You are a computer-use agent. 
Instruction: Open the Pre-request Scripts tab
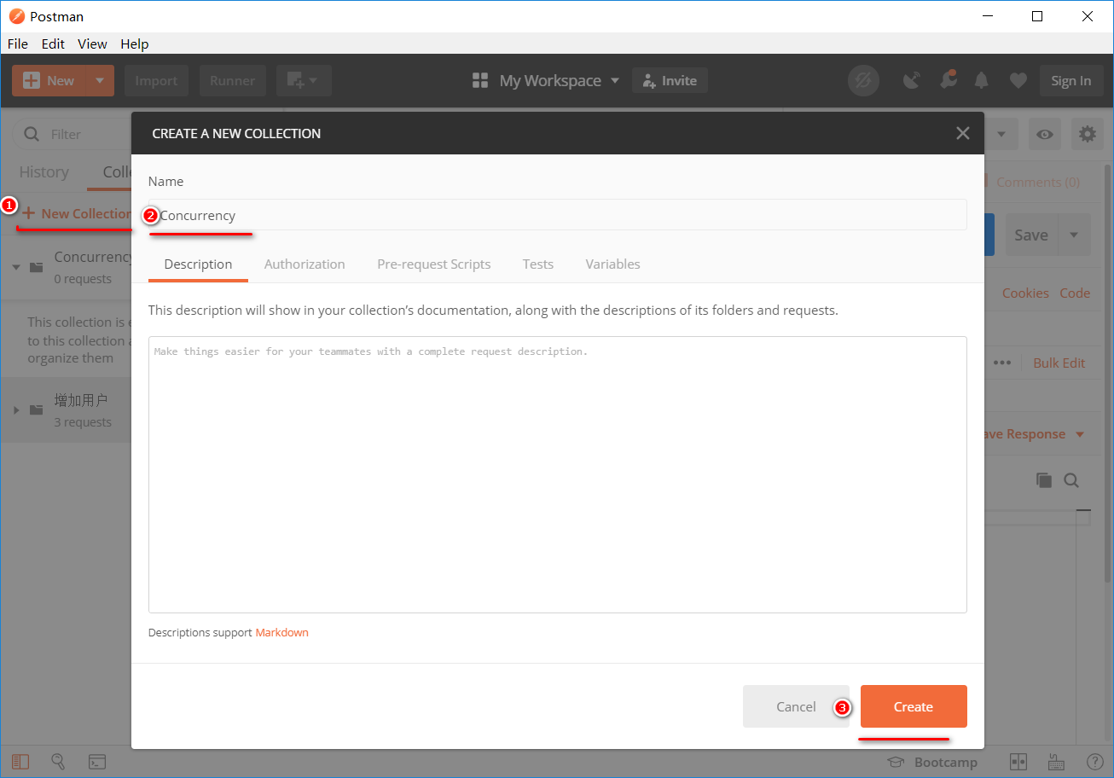pos(434,264)
